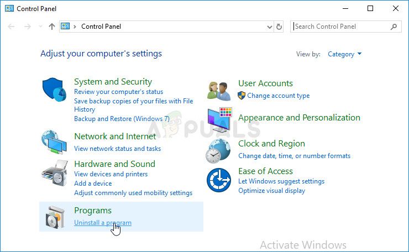Select Let Windows suggest settings

pyautogui.click(x=281, y=181)
